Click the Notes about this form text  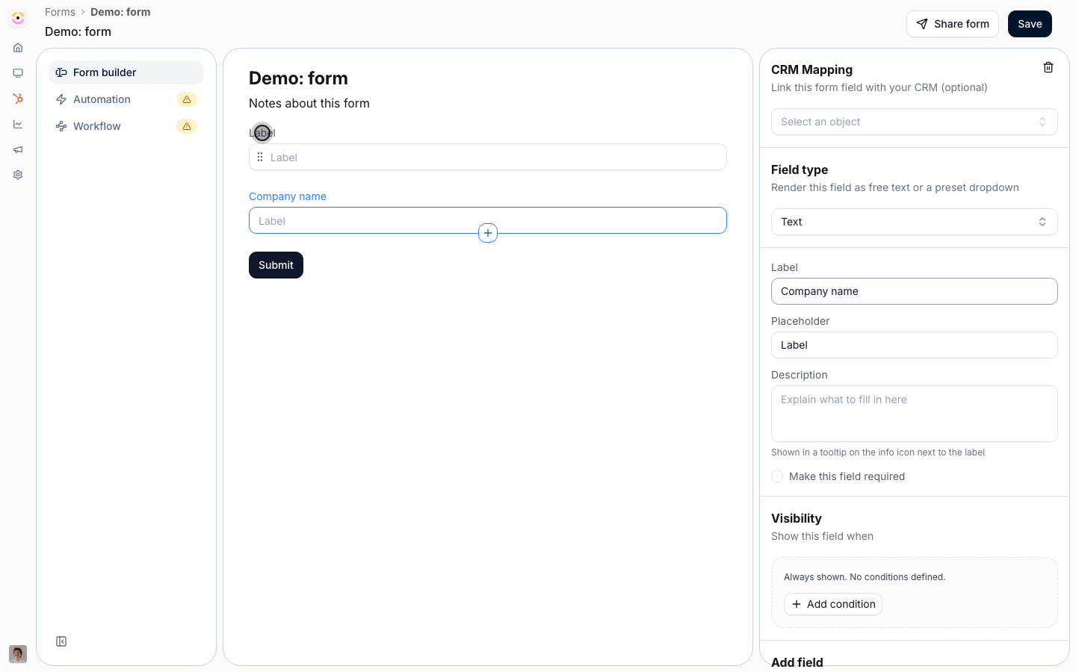pyautogui.click(x=309, y=103)
